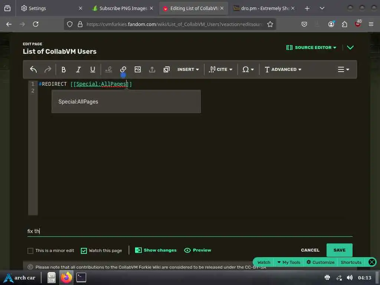Insert signature with the signature icon
This screenshot has height=285, width=380.
coord(109,69)
